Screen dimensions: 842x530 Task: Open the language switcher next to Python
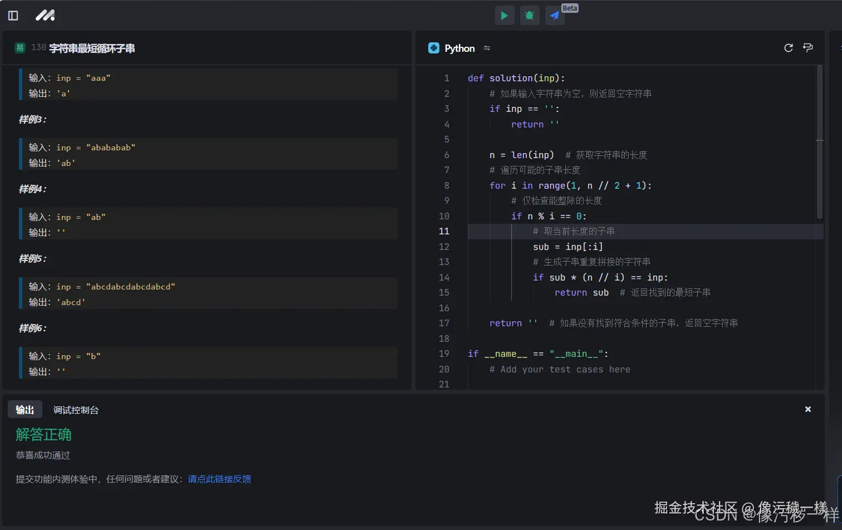487,48
